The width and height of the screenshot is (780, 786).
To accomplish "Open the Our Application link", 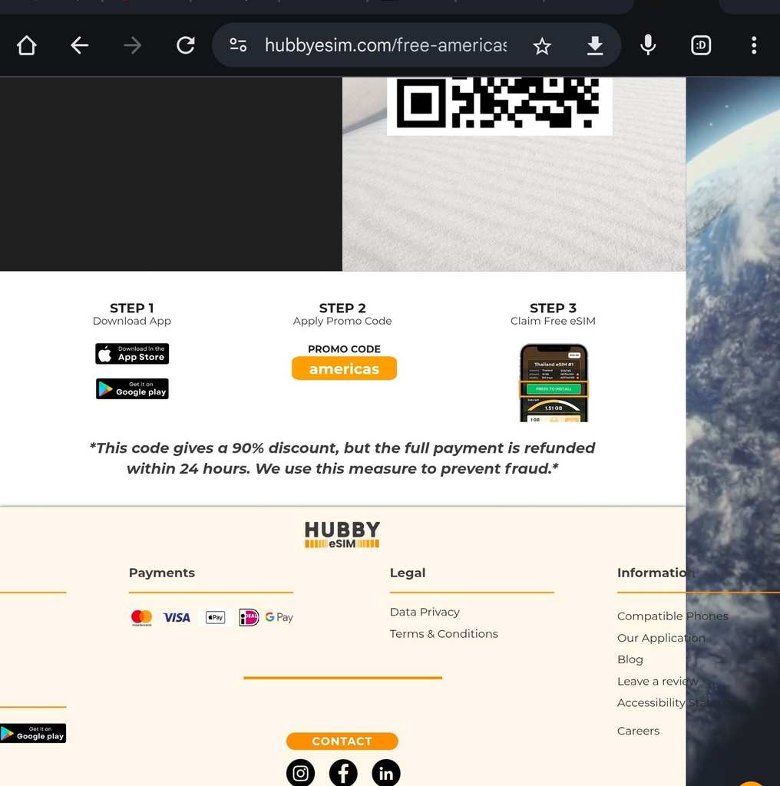I will pos(661,638).
